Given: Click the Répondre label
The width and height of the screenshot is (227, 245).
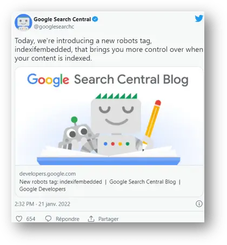Looking at the screenshot, I should 68,219.
